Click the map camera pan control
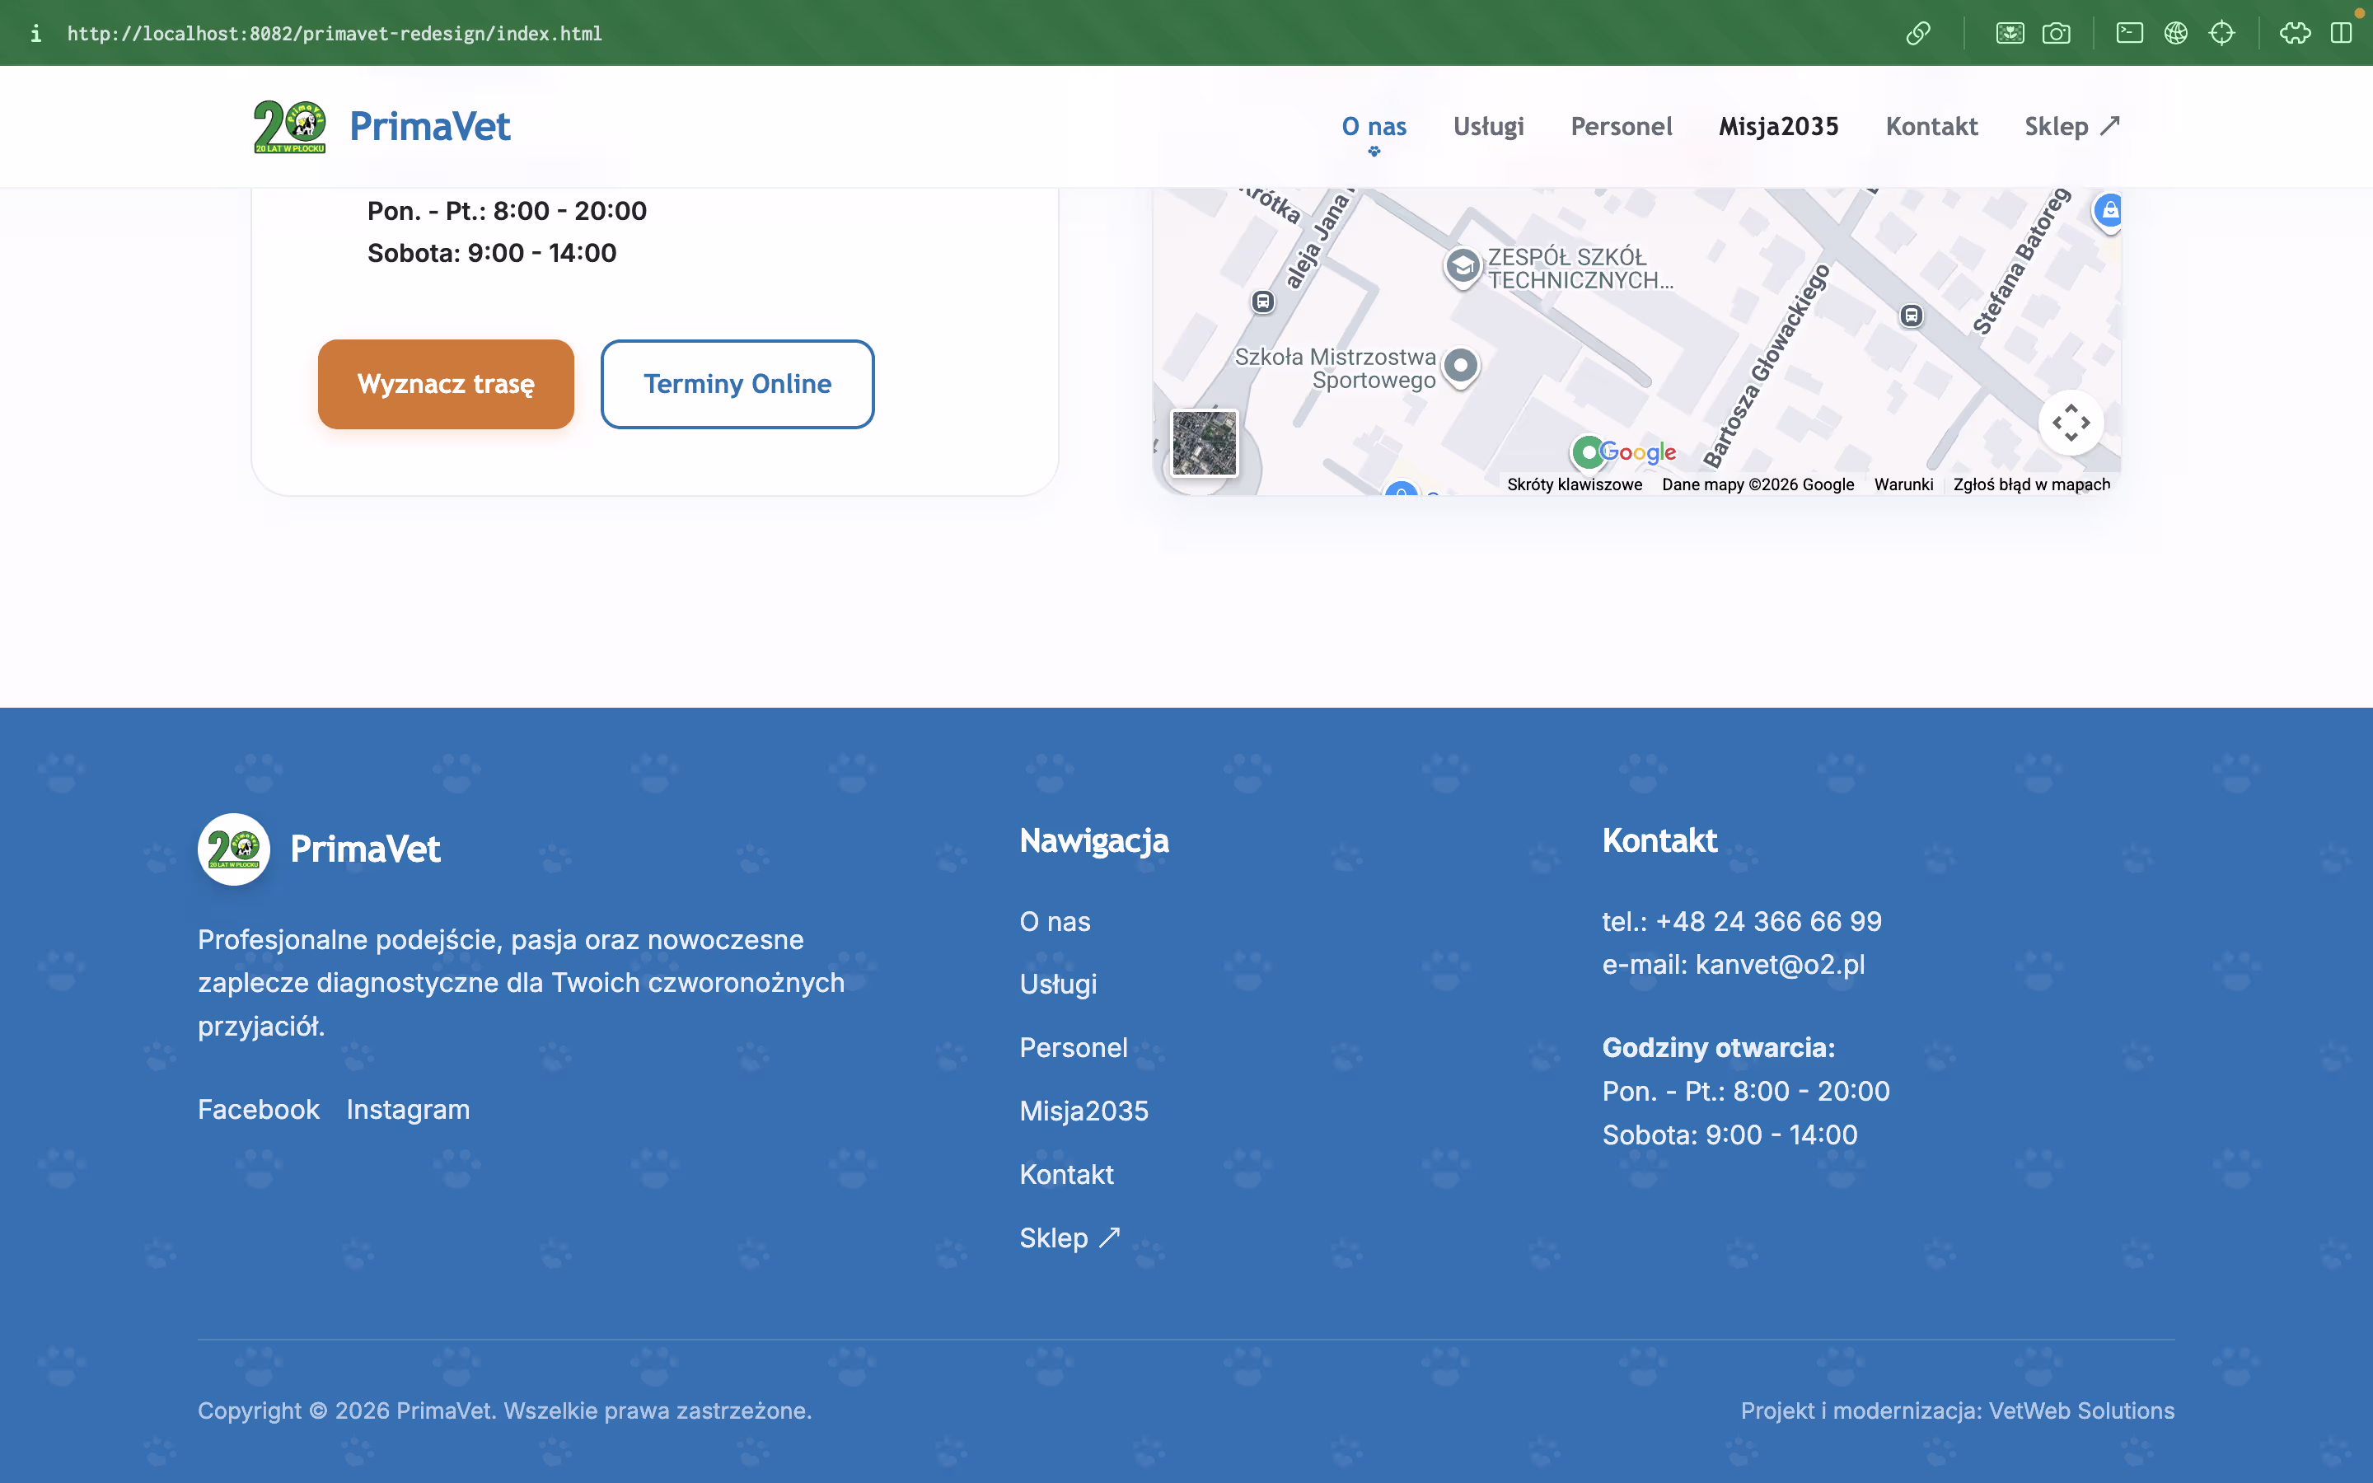This screenshot has height=1483, width=2373. (2071, 423)
